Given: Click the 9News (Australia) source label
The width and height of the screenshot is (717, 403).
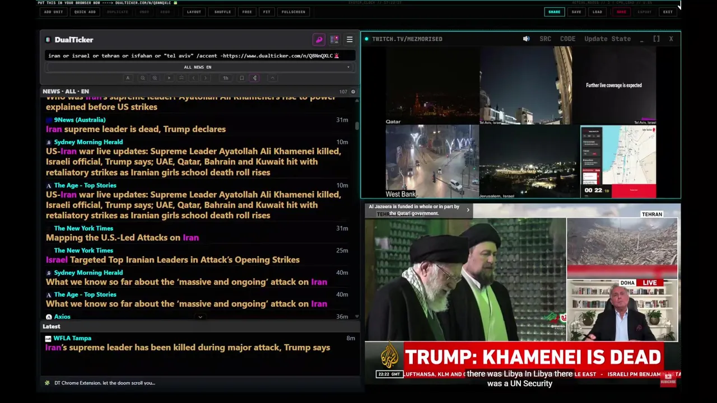Looking at the screenshot, I should pos(80,120).
